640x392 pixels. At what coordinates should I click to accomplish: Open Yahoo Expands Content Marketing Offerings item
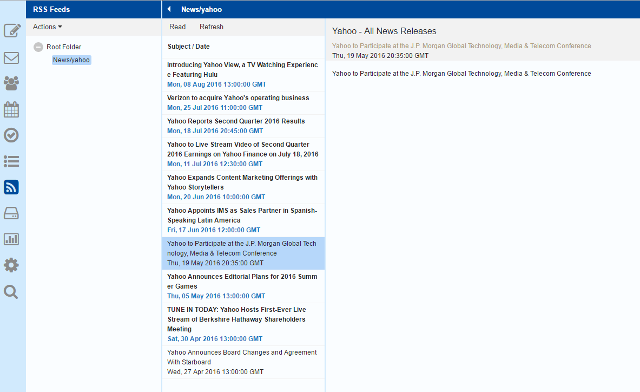point(243,187)
